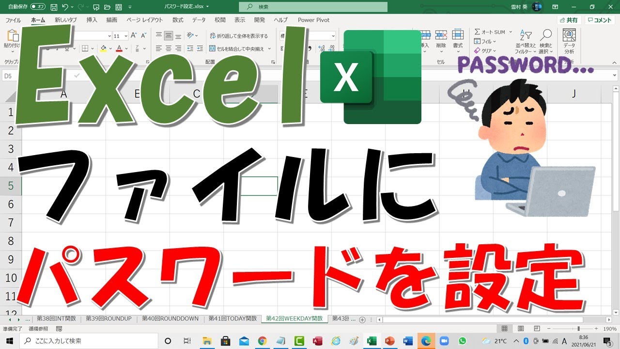Select the 第41回TODAY関数 sheet tab
The height and width of the screenshot is (349, 620).
pos(232,319)
